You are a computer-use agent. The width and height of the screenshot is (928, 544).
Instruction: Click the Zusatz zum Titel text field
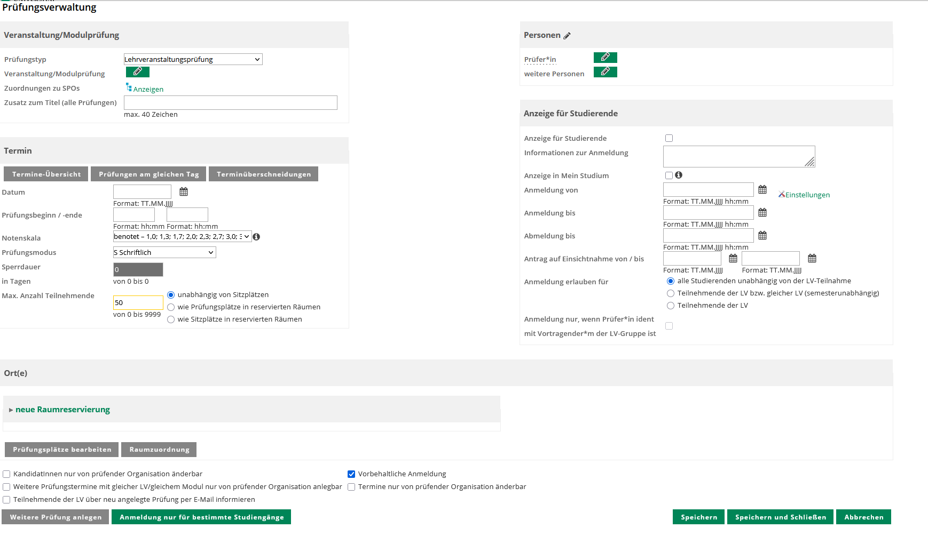[x=230, y=103]
